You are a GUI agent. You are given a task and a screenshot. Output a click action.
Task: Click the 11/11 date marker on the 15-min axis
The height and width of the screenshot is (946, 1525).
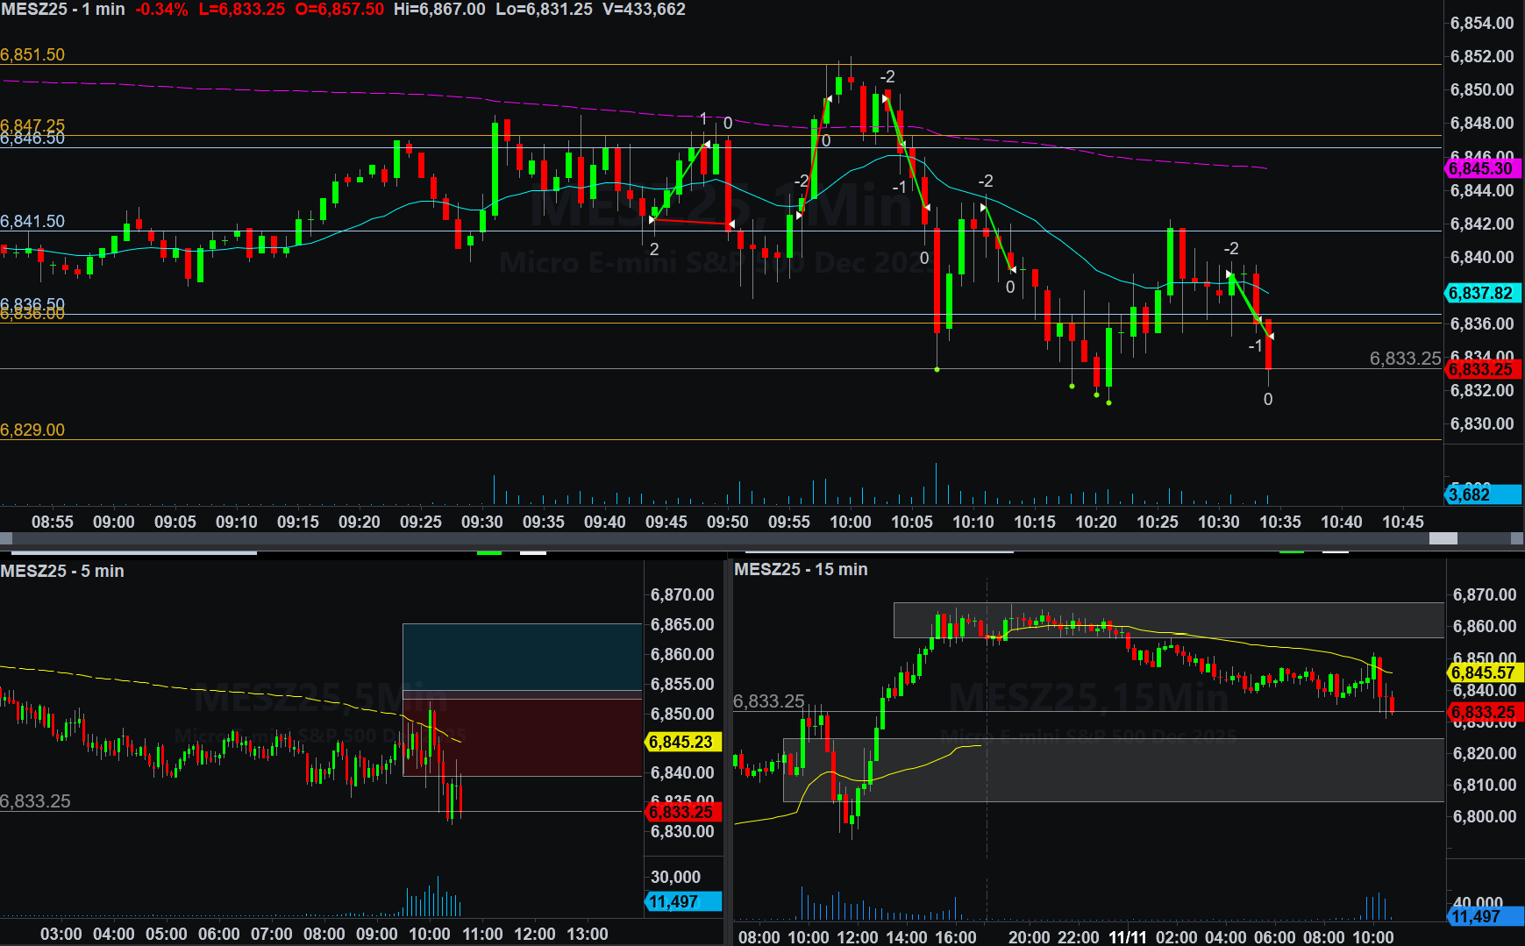(1127, 937)
